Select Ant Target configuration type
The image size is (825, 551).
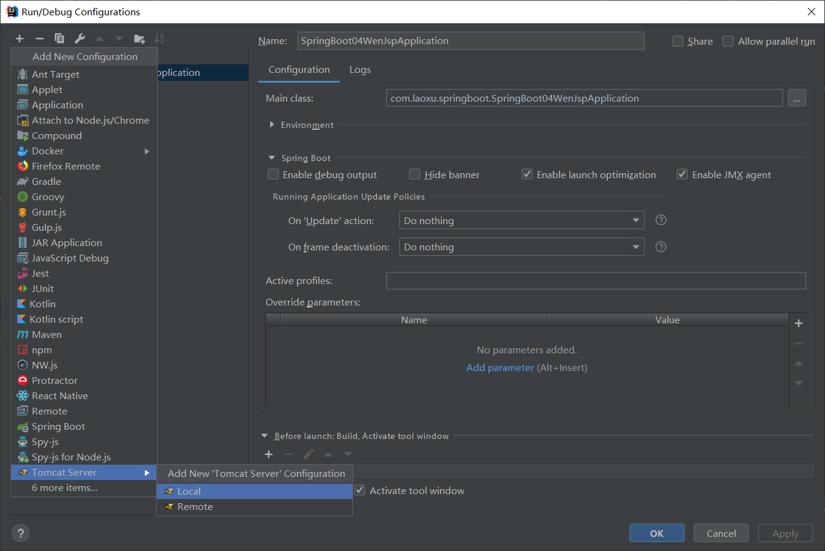pos(84,74)
